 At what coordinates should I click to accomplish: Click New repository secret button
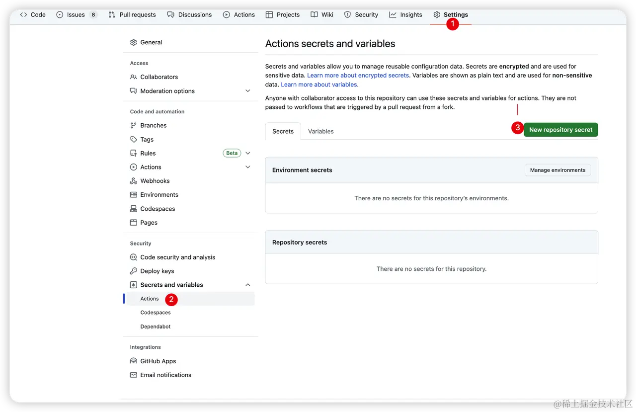coord(560,130)
